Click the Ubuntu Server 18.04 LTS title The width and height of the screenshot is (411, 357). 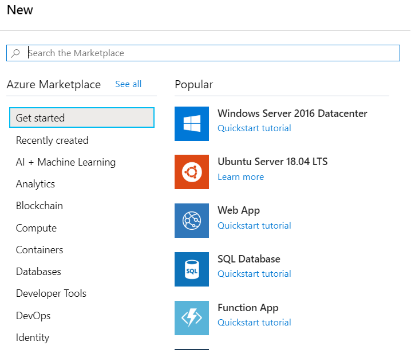point(272,162)
